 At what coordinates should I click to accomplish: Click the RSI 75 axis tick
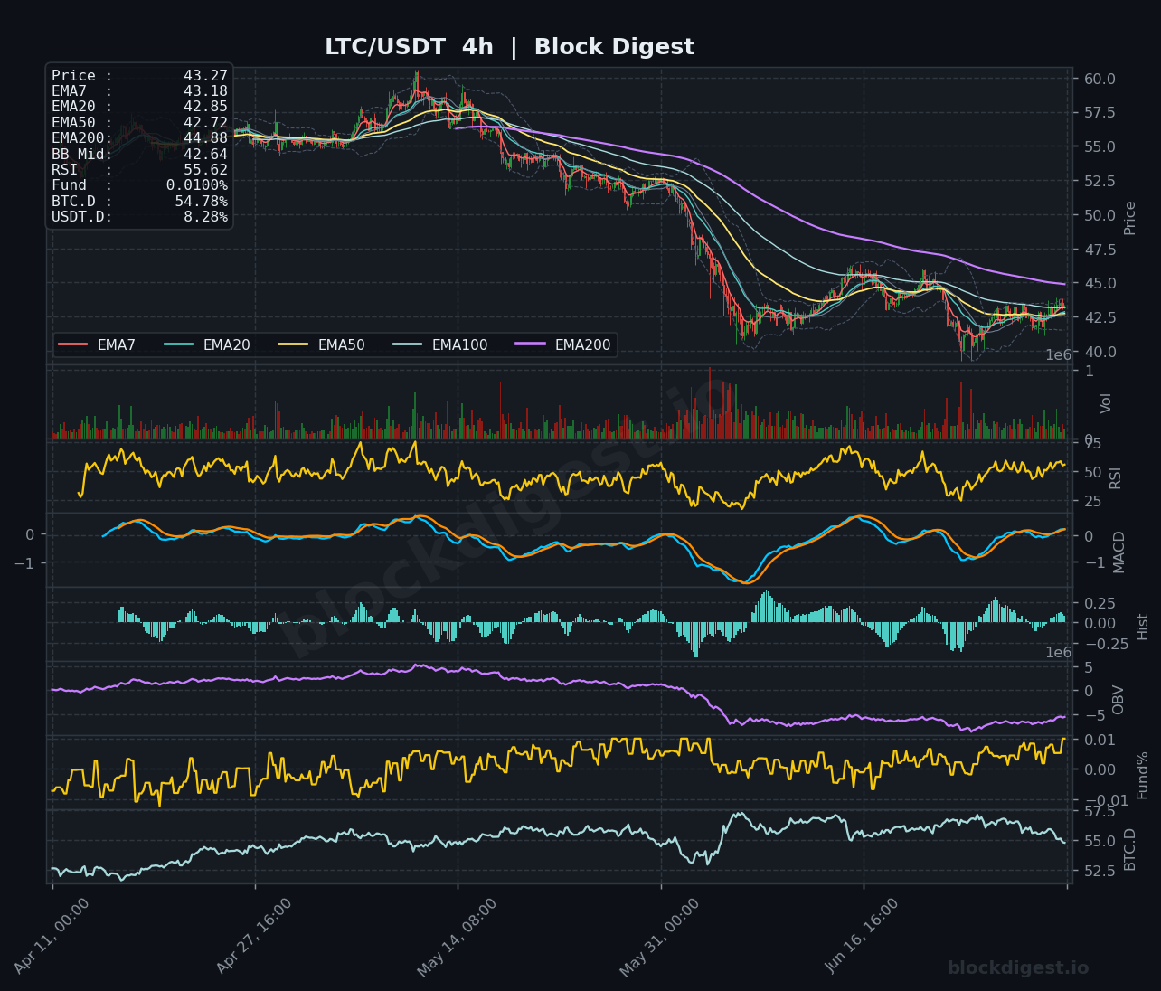[x=1092, y=444]
